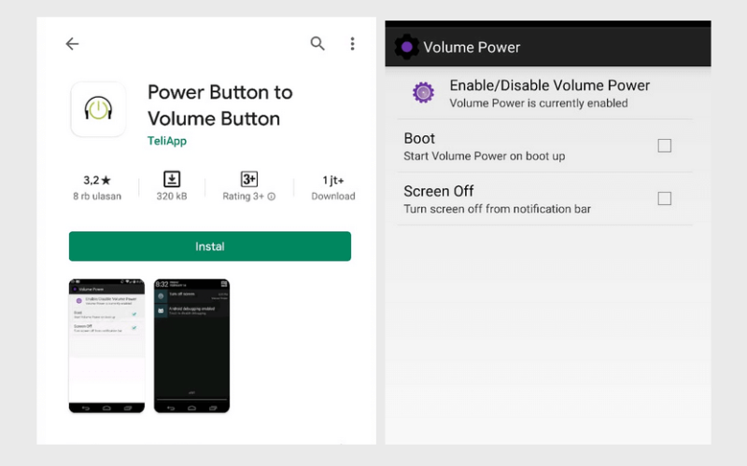Open the dark notification screenshot thumbnail

coord(191,346)
